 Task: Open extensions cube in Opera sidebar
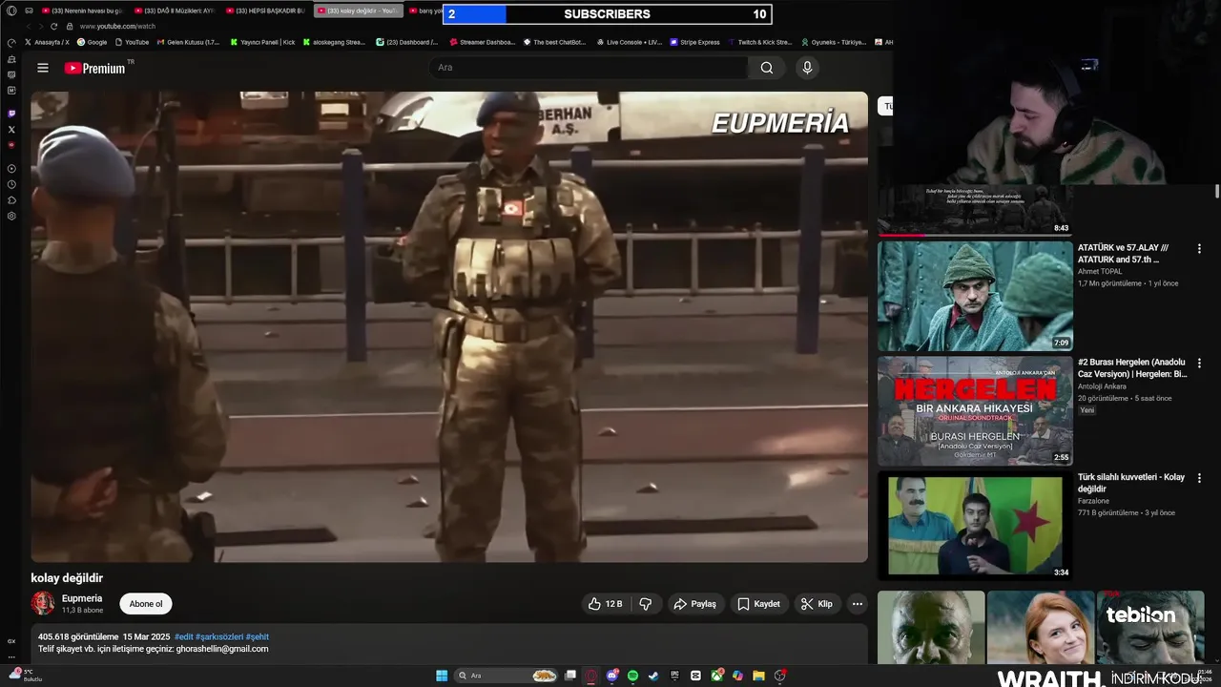(x=11, y=200)
